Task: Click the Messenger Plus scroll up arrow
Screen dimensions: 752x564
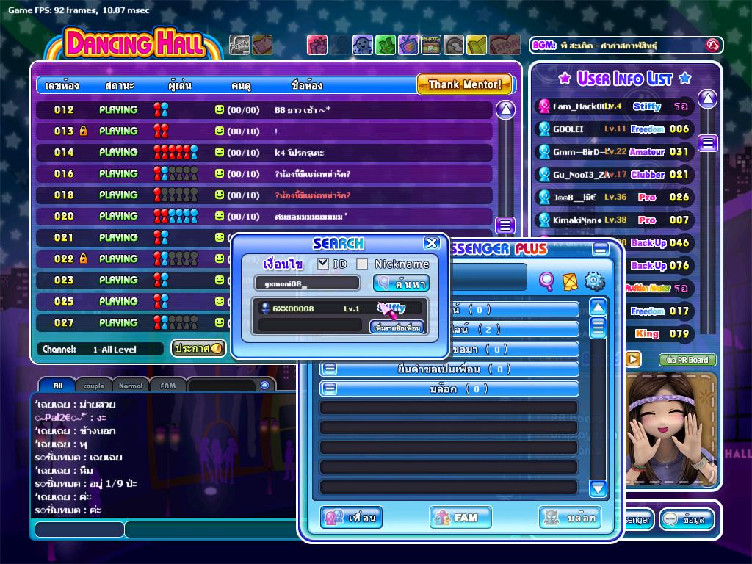Action: [x=598, y=307]
